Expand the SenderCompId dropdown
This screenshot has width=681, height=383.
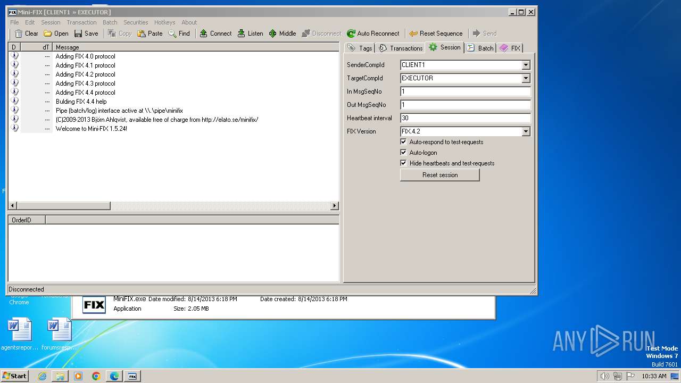click(x=526, y=65)
